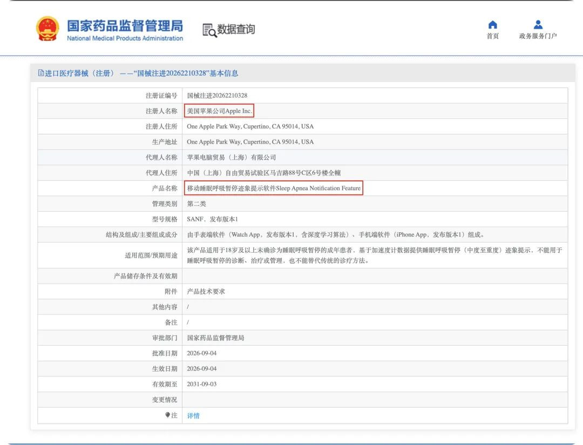583x445 pixels.
Task: Click the 有效期至 row label
Action: click(x=165, y=384)
